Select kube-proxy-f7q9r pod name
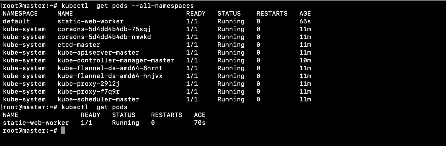 point(88,92)
